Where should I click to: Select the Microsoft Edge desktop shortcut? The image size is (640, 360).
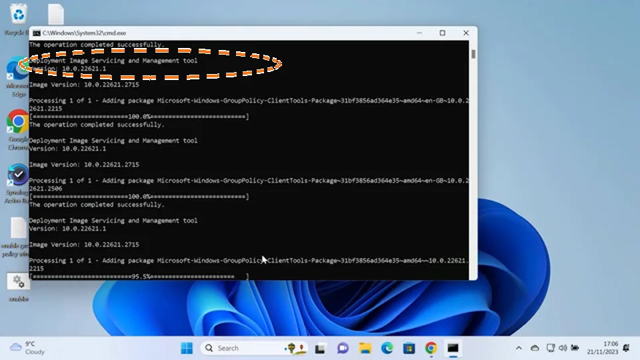click(x=17, y=77)
